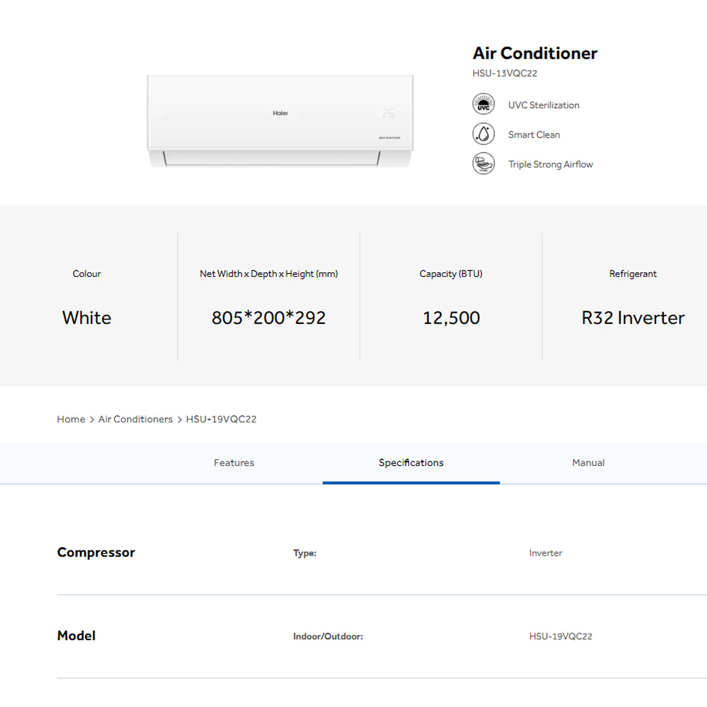Open the Features tab
Viewport: 707px width, 707px height.
(234, 463)
